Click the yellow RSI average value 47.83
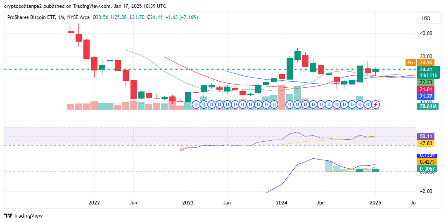 (x=425, y=143)
